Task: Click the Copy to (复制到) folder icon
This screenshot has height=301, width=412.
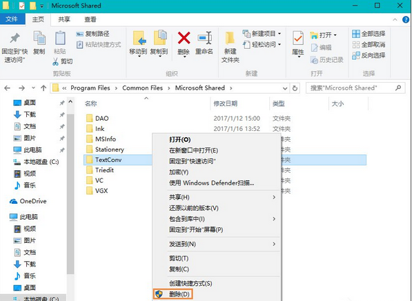Action: point(159,38)
